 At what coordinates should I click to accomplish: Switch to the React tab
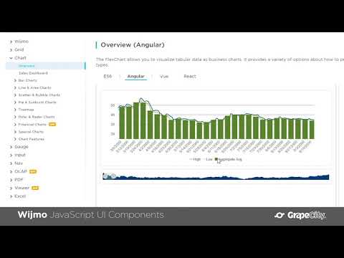(x=190, y=77)
